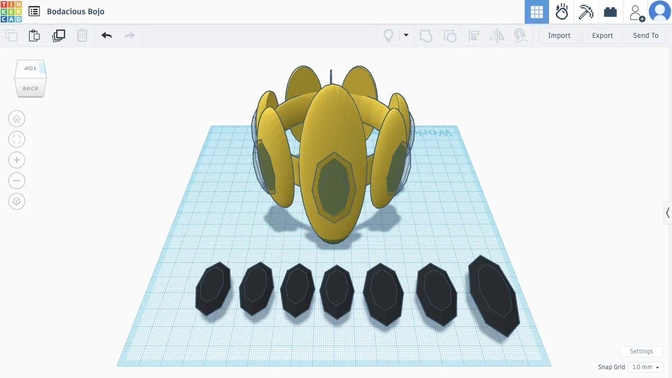672x378 pixels.
Task: Open the Sim Lab icon
Action: 562,12
